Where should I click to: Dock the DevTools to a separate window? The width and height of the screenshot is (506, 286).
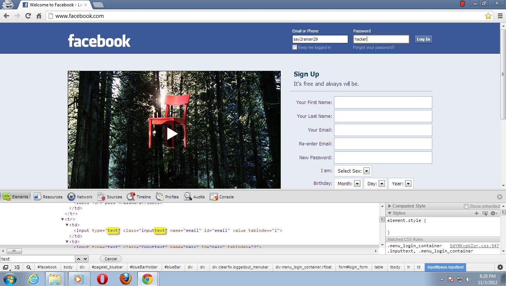click(6, 267)
